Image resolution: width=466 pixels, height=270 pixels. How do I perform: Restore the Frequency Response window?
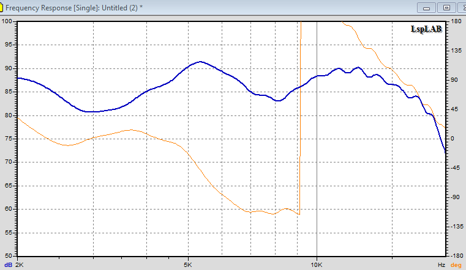(446, 8)
